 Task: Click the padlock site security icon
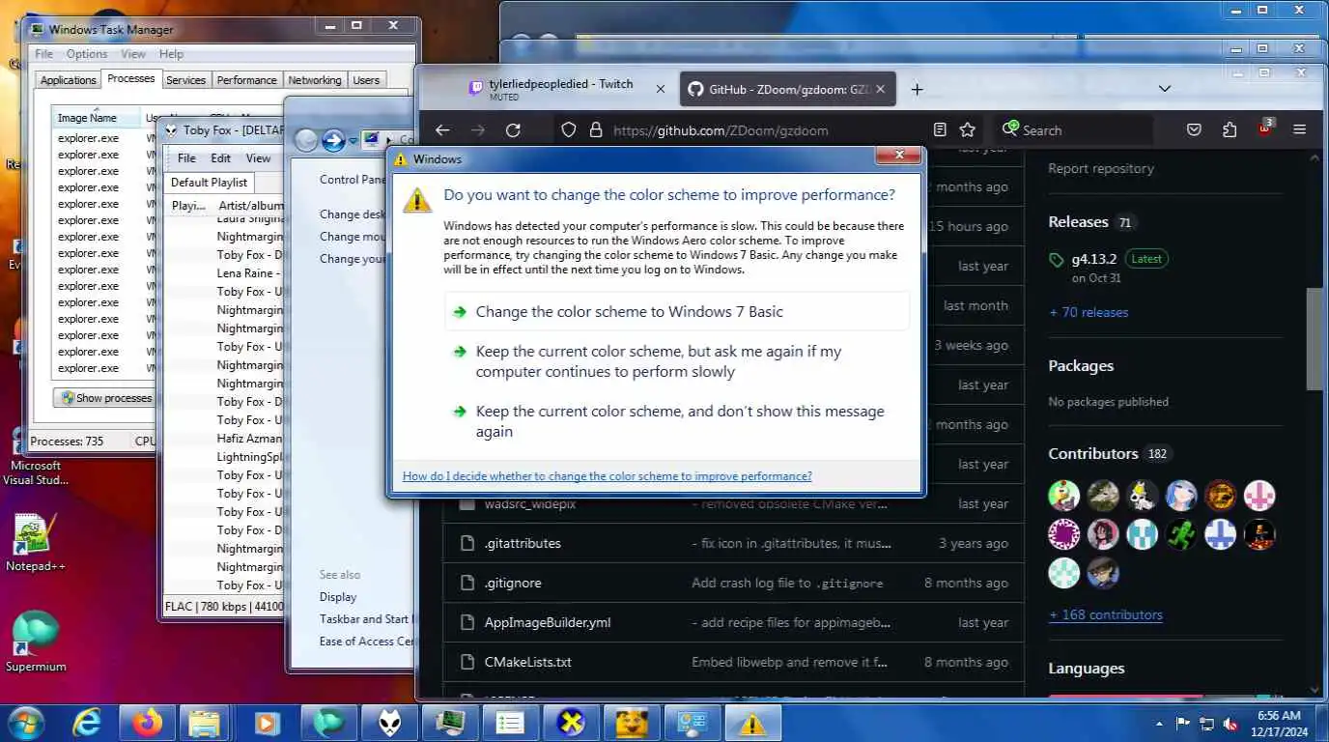pos(595,129)
